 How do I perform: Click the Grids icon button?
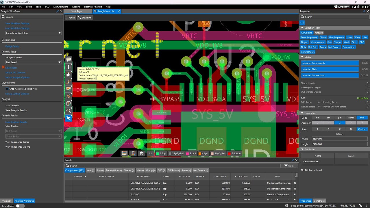point(70,18)
